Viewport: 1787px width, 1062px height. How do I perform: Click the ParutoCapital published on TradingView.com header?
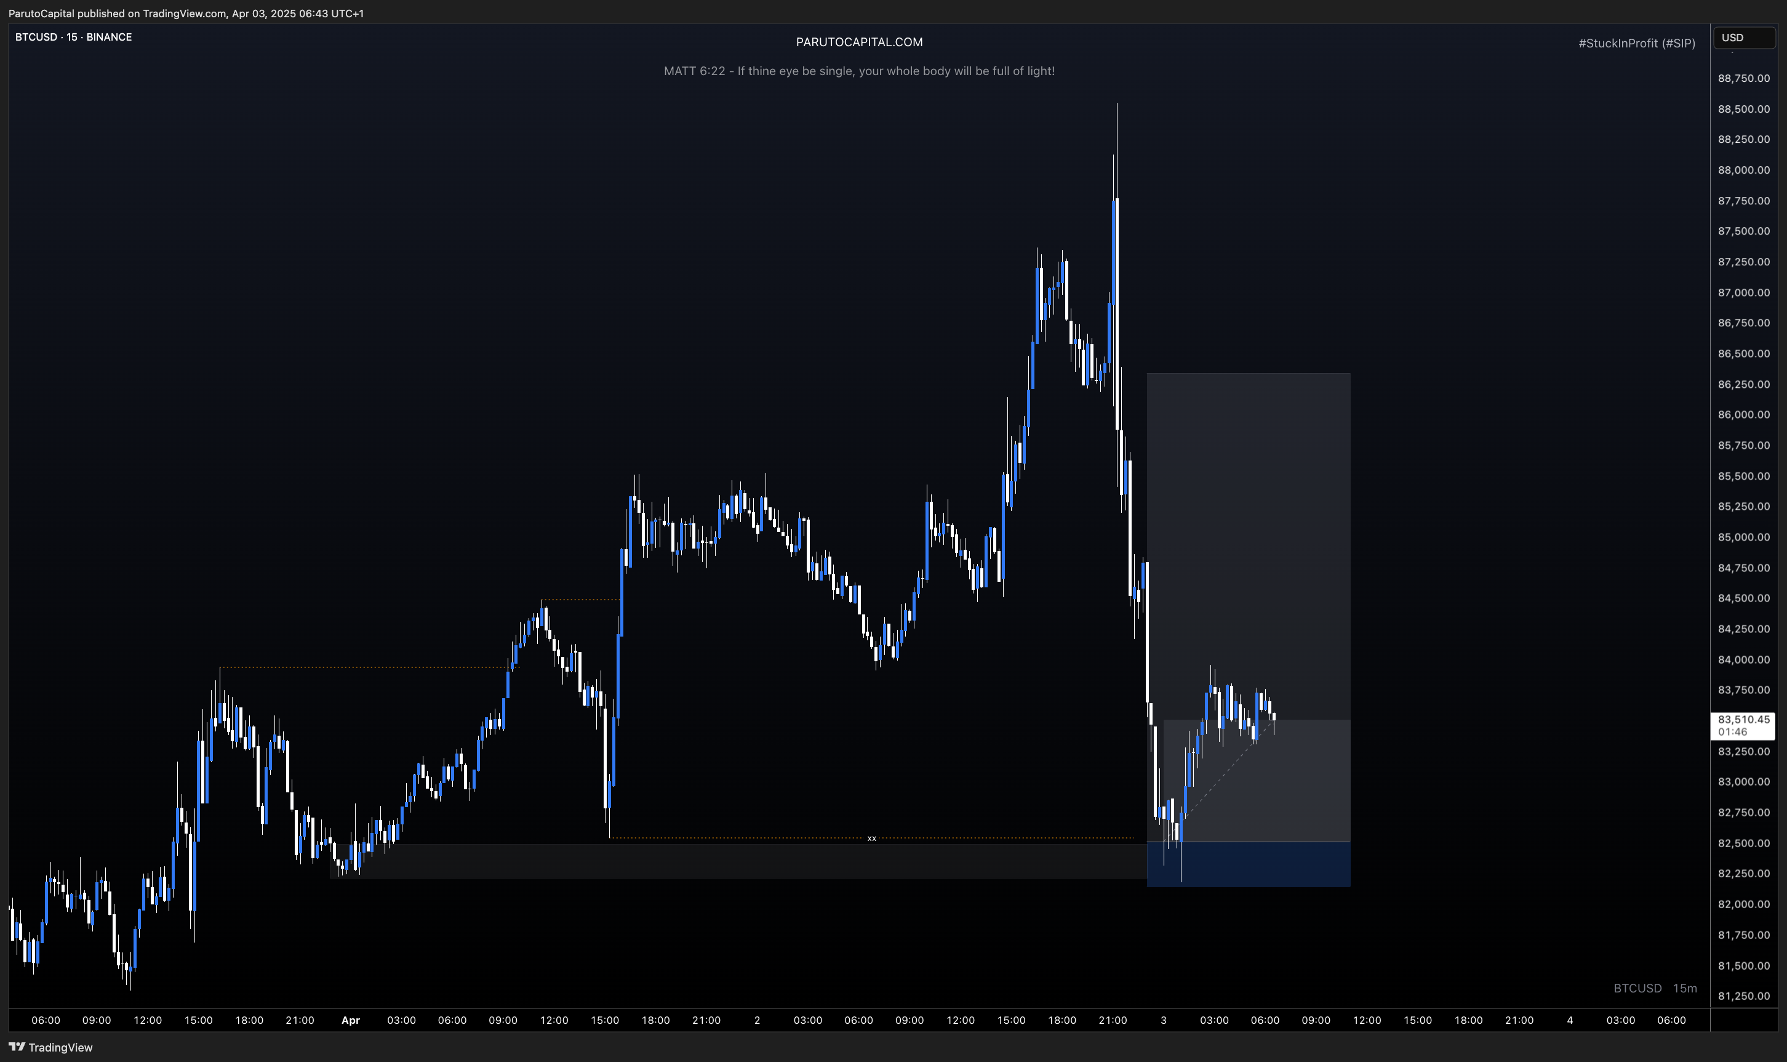(x=186, y=14)
